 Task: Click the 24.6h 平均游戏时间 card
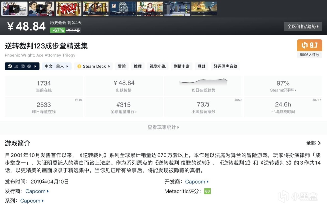pos(283,107)
